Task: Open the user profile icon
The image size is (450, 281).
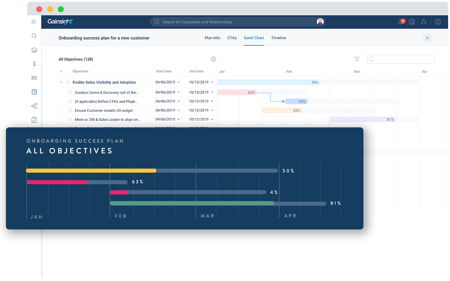Action: tap(438, 22)
